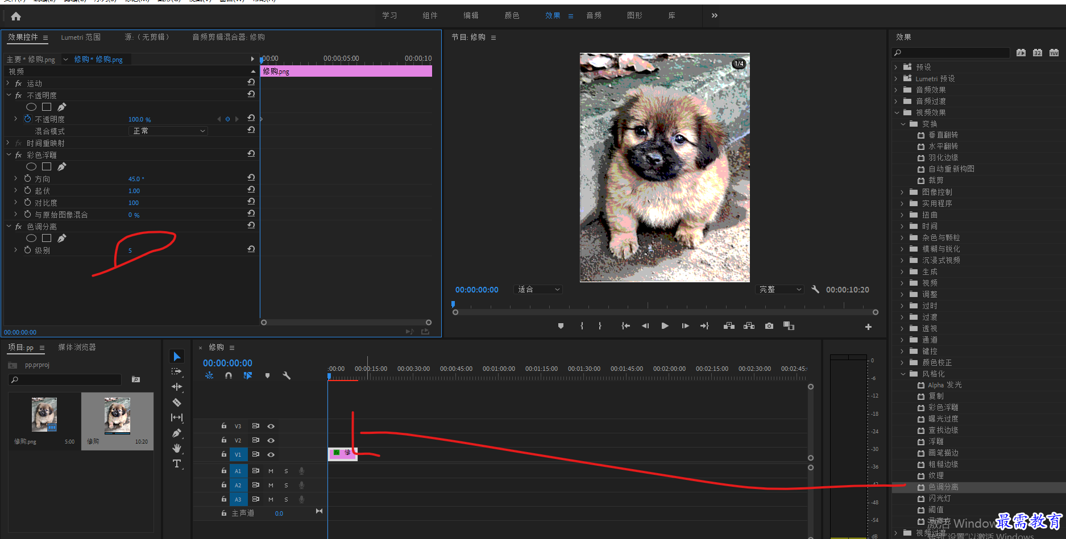Open the Lumetri 范围 panel tab

click(81, 37)
